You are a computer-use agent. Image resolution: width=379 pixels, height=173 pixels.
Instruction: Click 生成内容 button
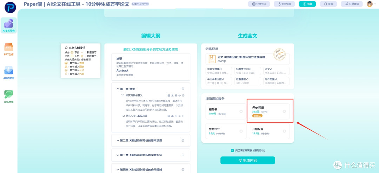click(247, 160)
